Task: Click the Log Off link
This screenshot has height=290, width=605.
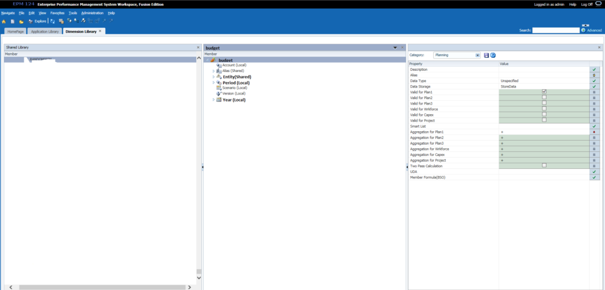Action: tap(587, 4)
